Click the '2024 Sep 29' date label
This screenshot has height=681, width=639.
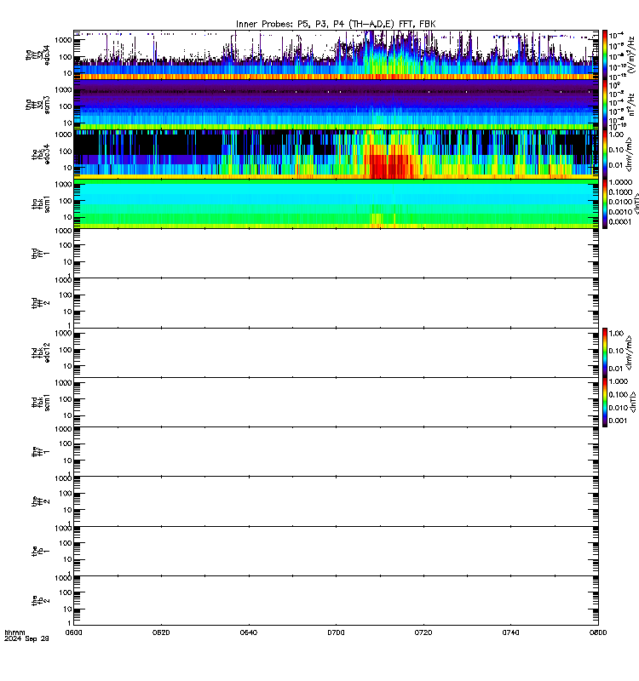(x=26, y=639)
